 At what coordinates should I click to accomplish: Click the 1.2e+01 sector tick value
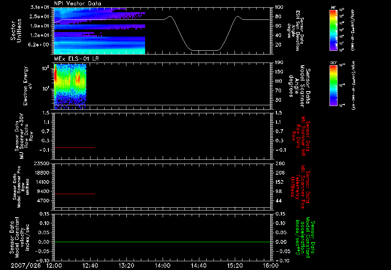coord(40,35)
